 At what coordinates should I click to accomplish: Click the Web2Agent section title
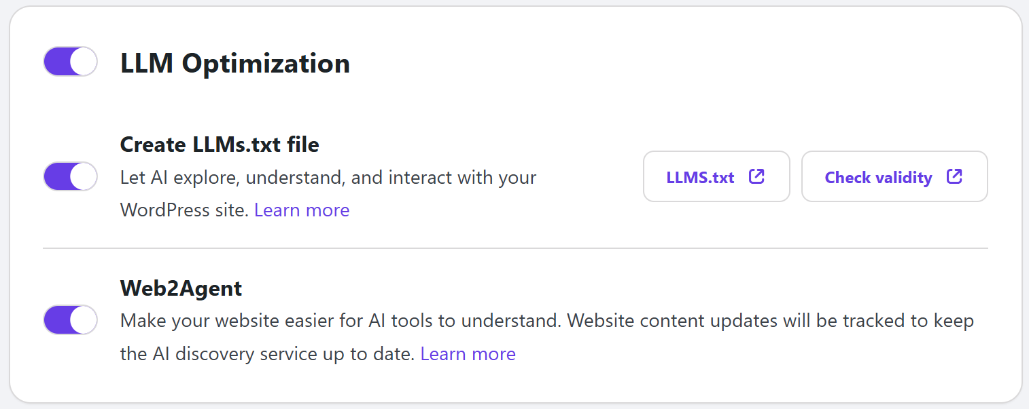[x=181, y=288]
